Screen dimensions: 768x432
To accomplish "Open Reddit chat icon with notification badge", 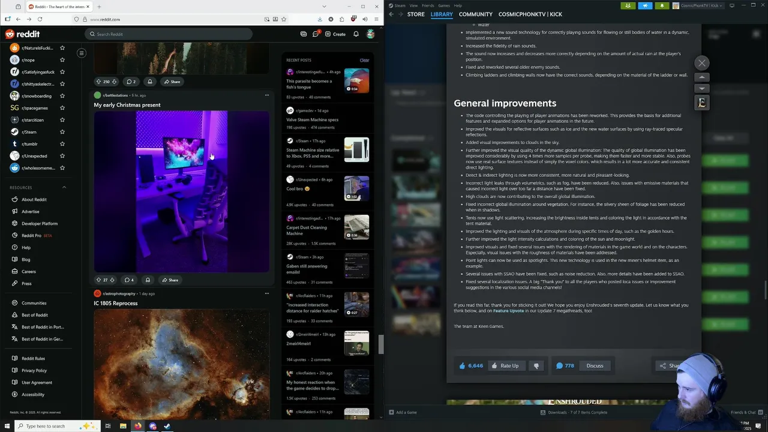I will click(316, 34).
